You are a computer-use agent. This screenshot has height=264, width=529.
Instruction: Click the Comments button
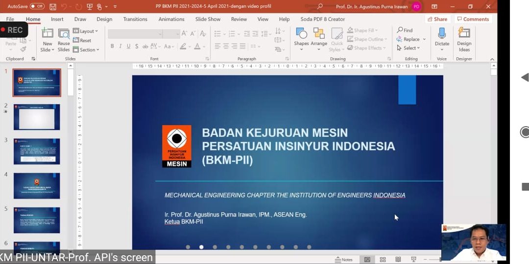(473, 19)
